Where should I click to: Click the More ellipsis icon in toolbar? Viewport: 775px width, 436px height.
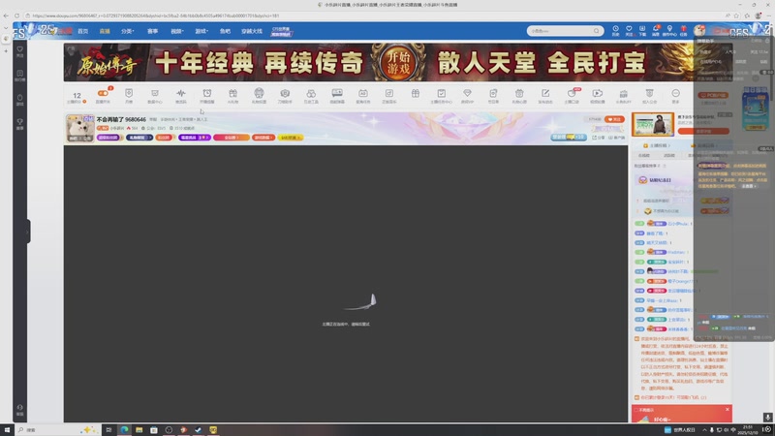pyautogui.click(x=675, y=93)
